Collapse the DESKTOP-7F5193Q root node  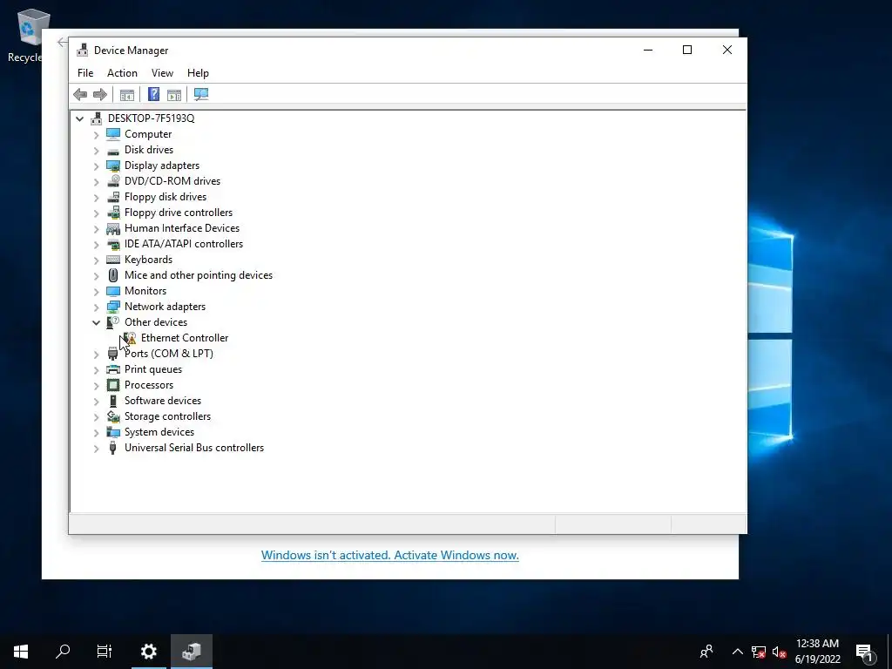79,118
